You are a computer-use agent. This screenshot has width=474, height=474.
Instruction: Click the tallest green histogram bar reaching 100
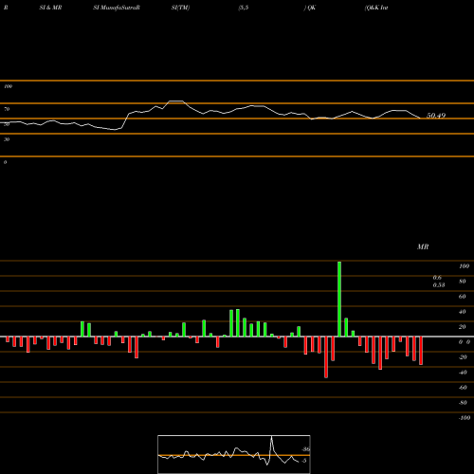click(339, 299)
